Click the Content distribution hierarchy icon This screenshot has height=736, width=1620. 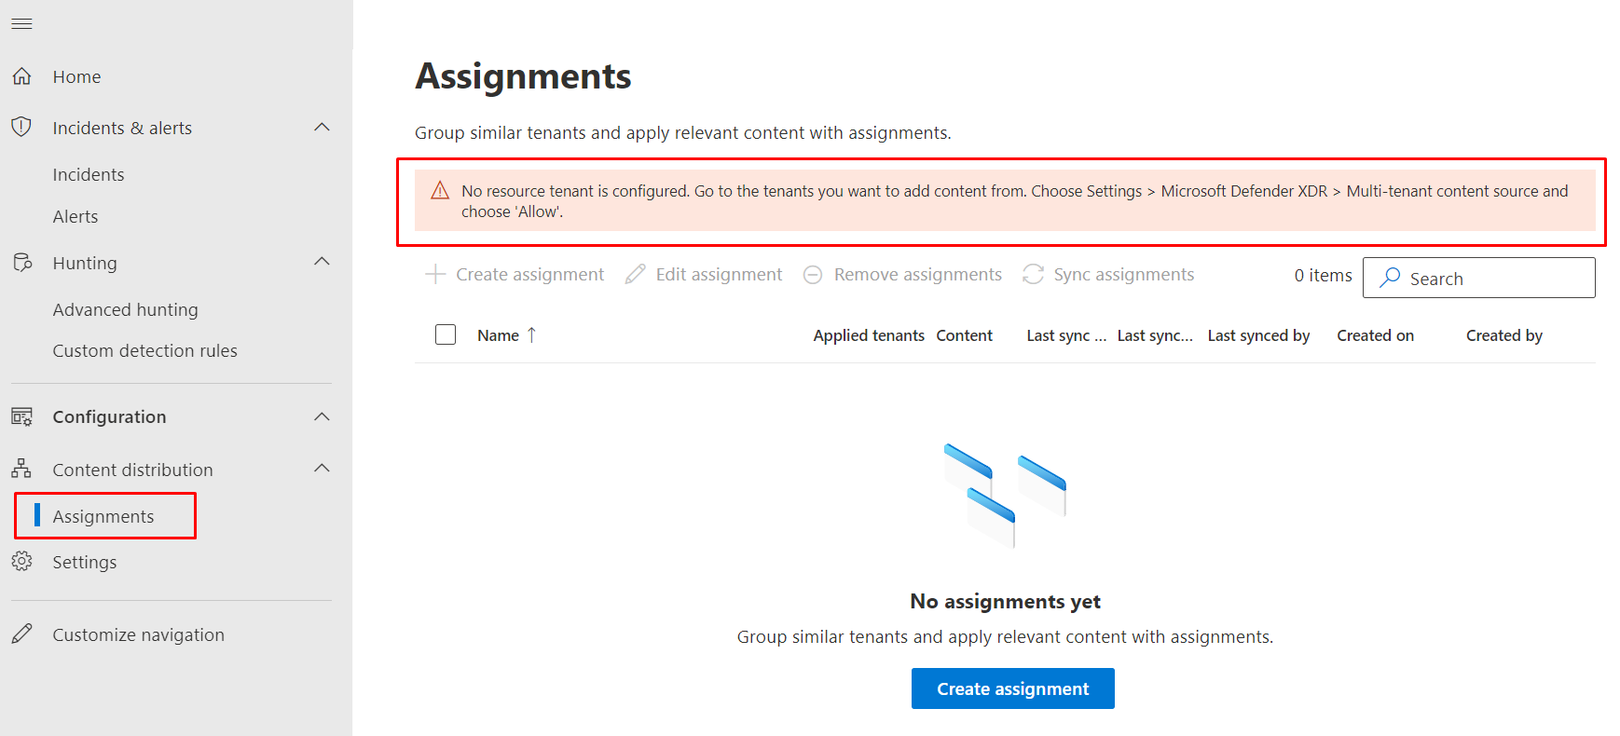click(x=21, y=469)
